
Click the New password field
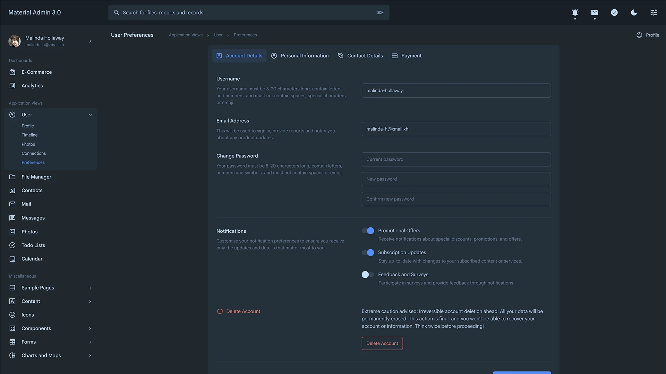pyautogui.click(x=456, y=179)
